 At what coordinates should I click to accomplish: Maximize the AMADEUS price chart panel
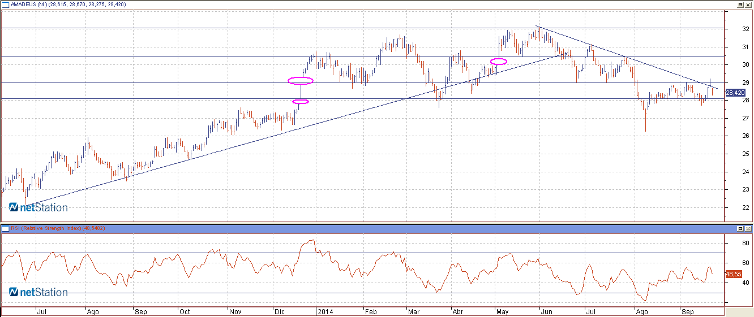(740, 5)
